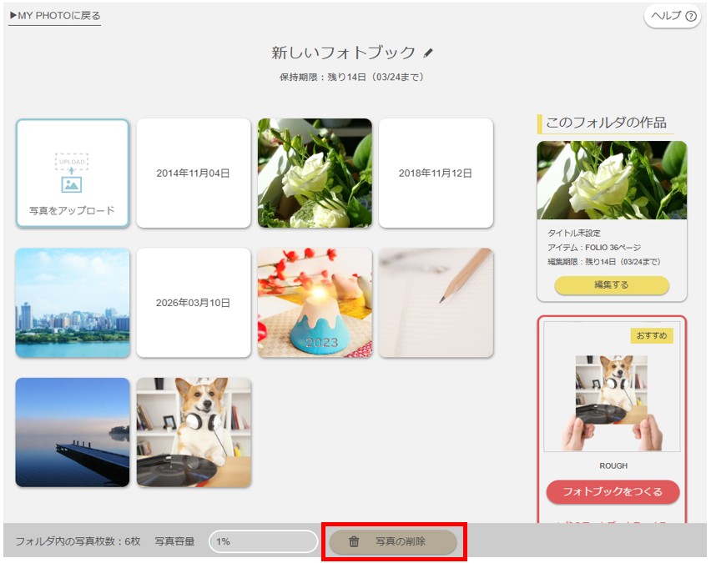The height and width of the screenshot is (563, 711).
Task: Click the trash can icon in the delete button
Action: coord(354,541)
